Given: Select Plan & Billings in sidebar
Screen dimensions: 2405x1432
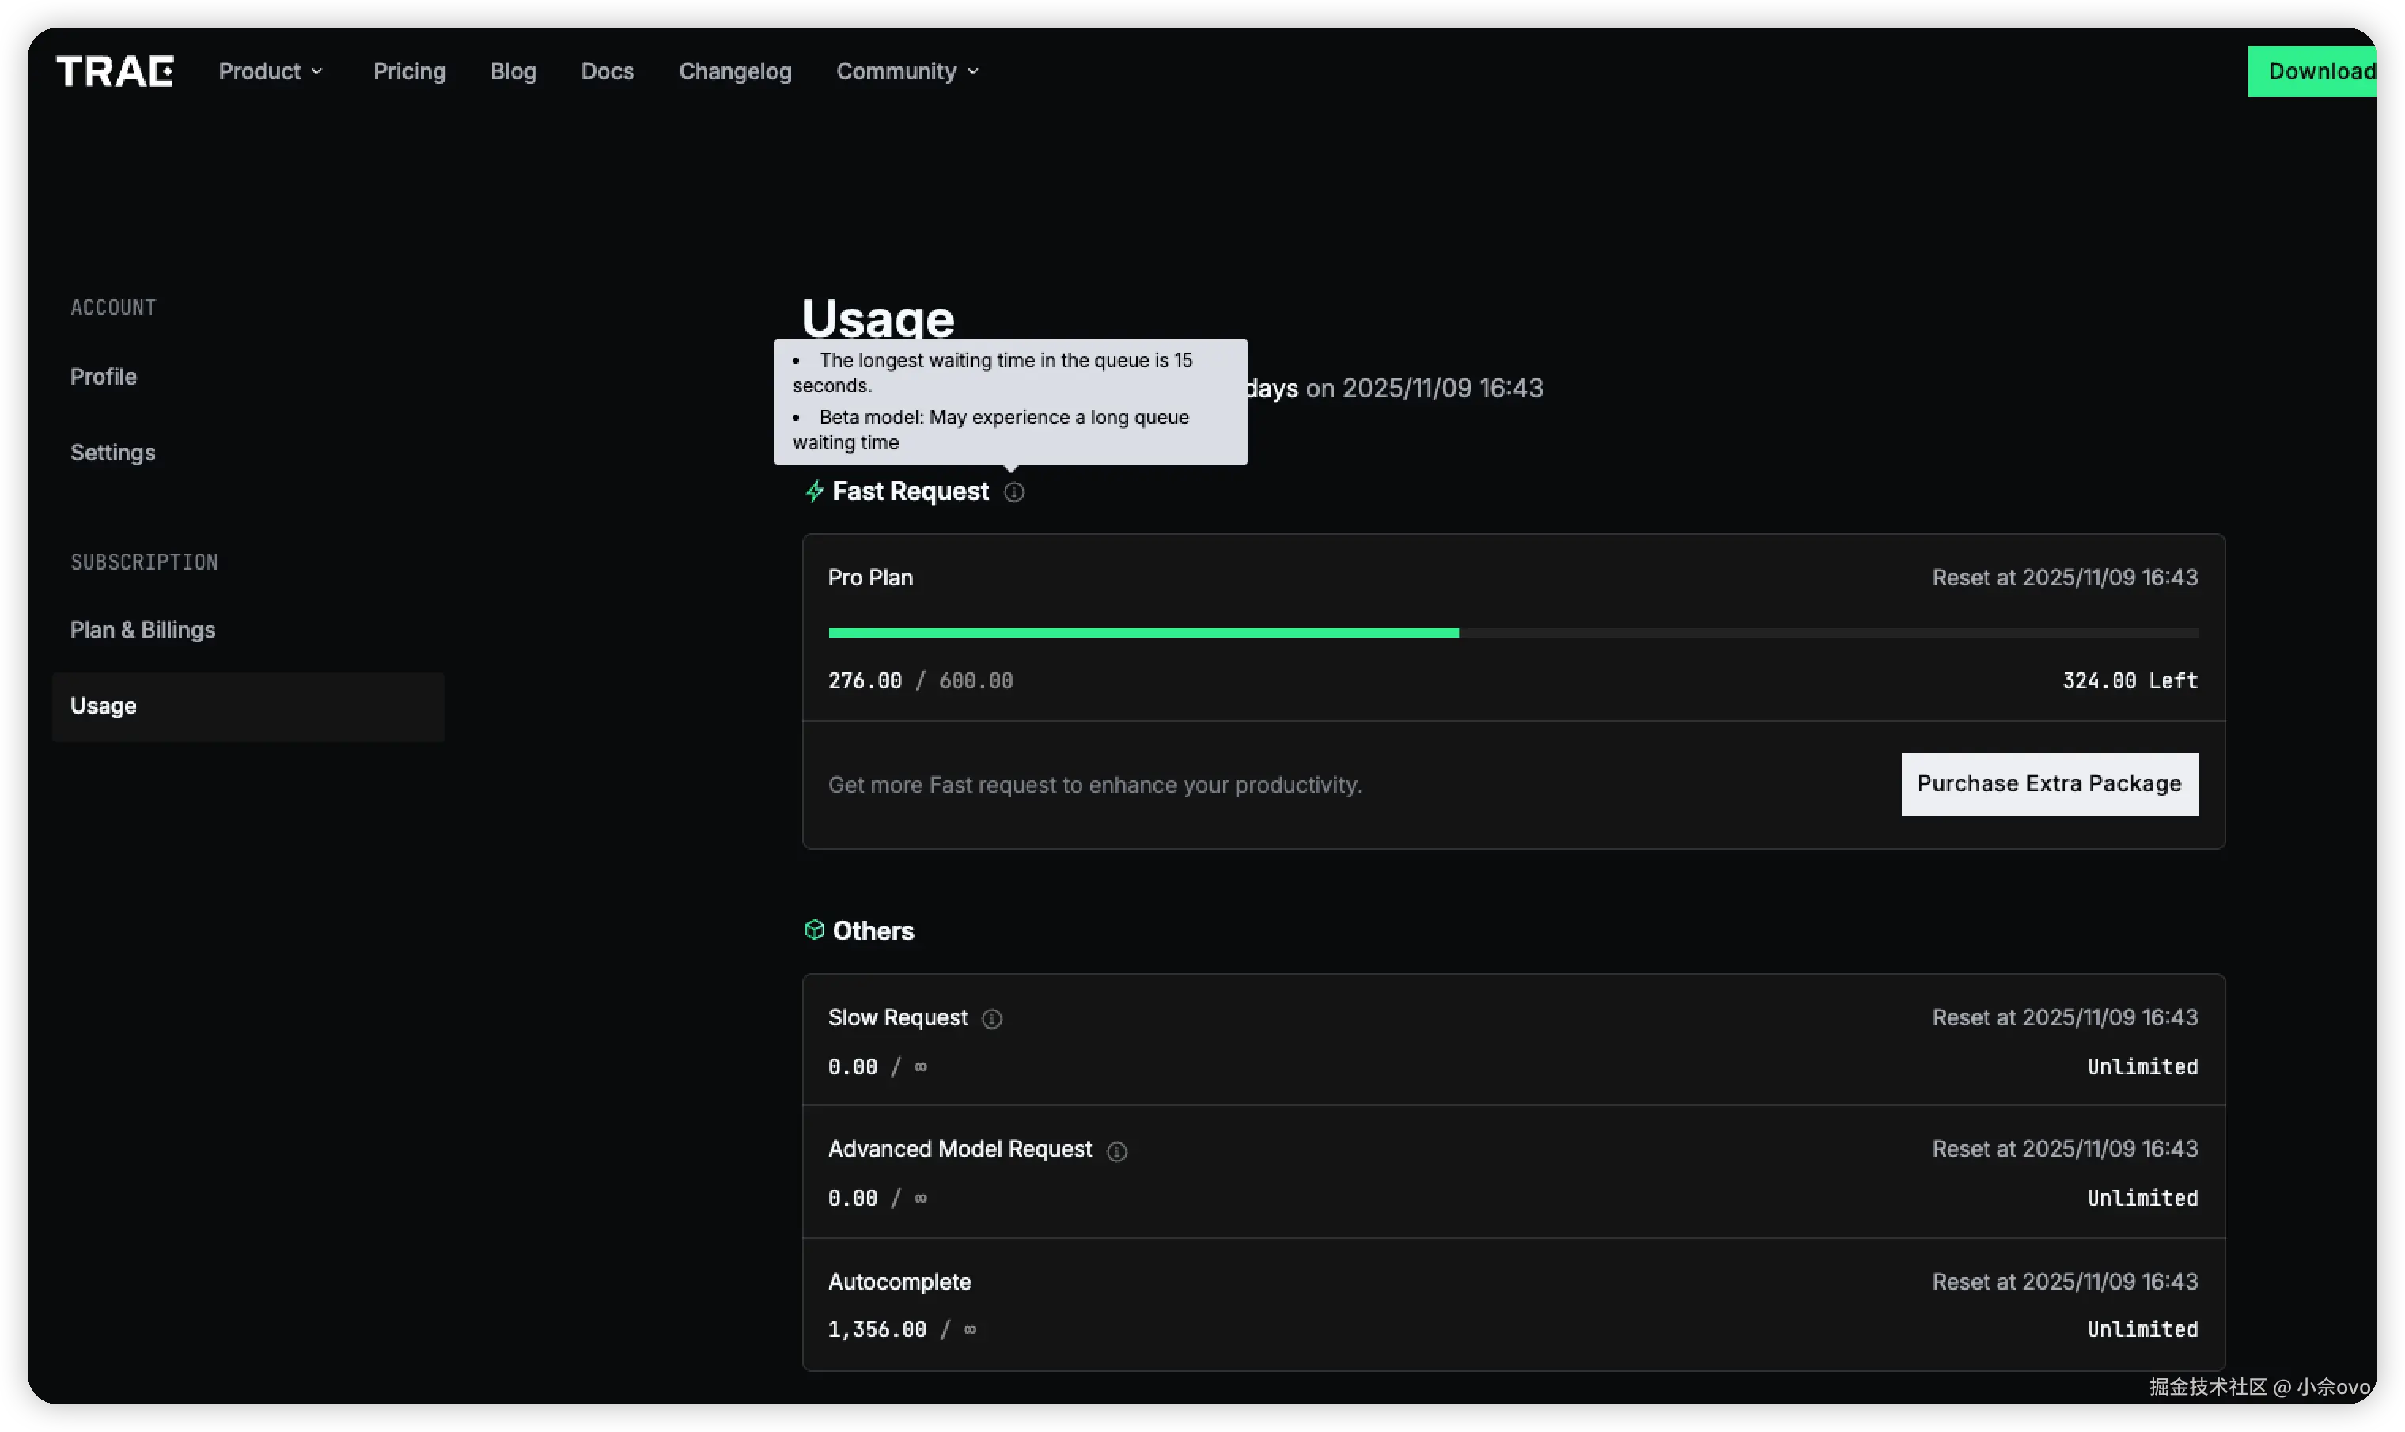Looking at the screenshot, I should (x=142, y=630).
